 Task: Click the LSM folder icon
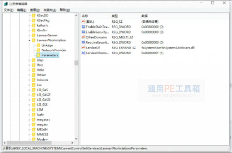(x=34, y=110)
